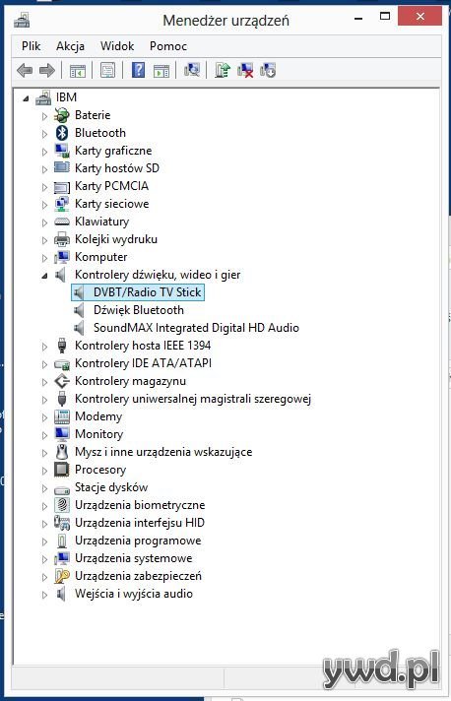Open the Widok menu
This screenshot has height=701, width=451.
[x=117, y=46]
